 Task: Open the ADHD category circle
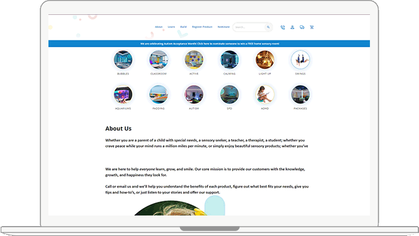coord(265,94)
